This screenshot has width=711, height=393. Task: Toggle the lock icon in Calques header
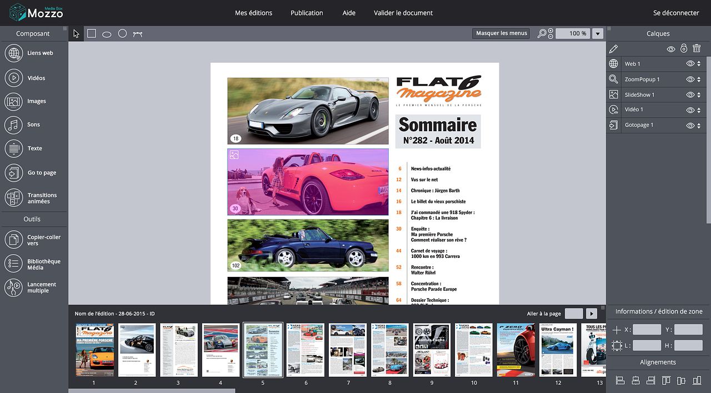684,49
